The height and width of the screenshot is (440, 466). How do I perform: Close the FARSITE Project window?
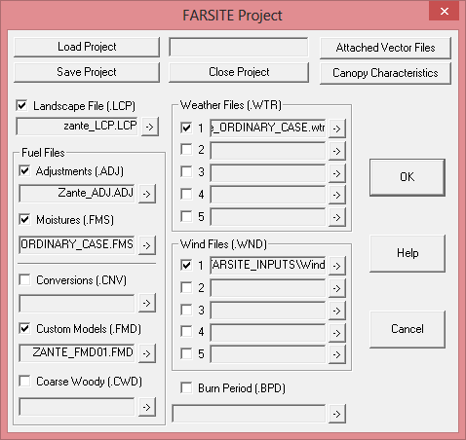pos(445,11)
